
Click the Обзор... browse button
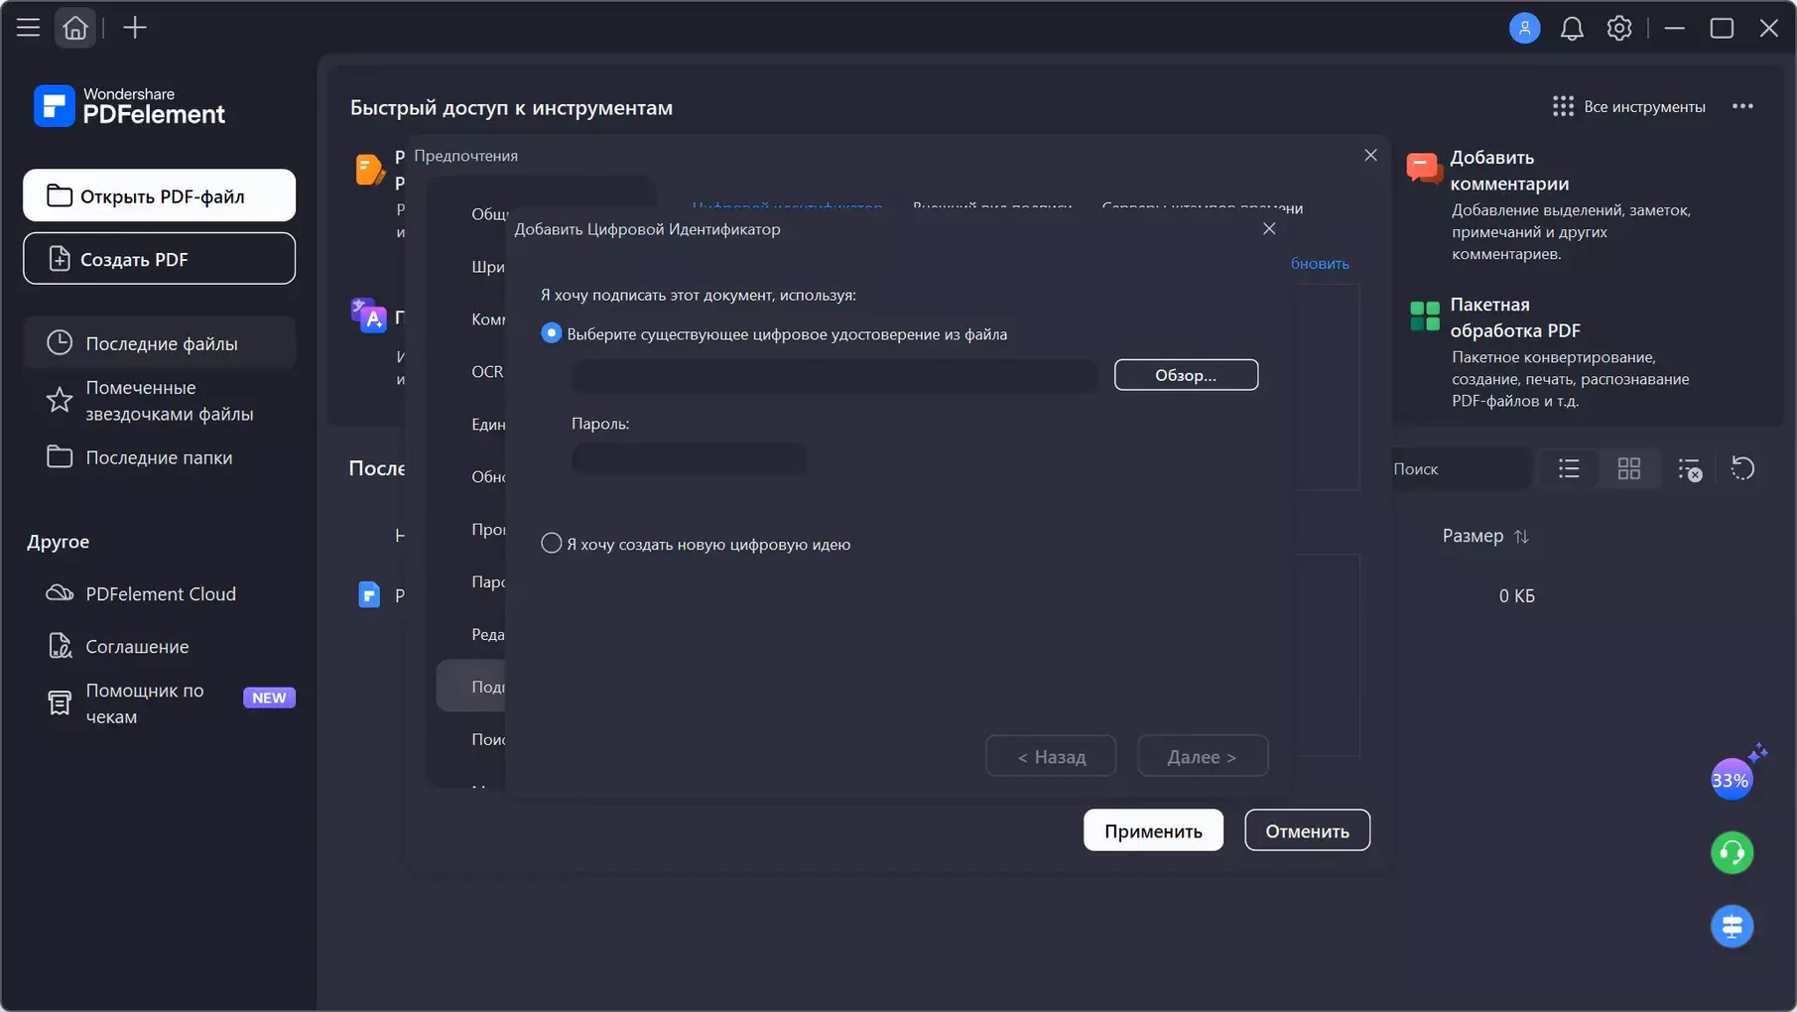1185,375
